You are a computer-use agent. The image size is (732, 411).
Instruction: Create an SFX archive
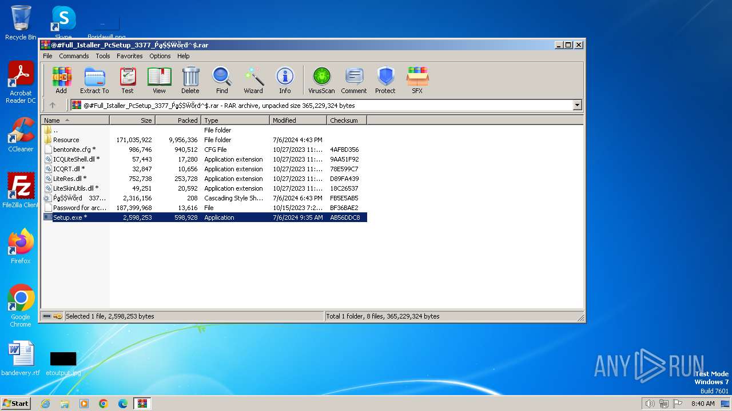point(417,80)
